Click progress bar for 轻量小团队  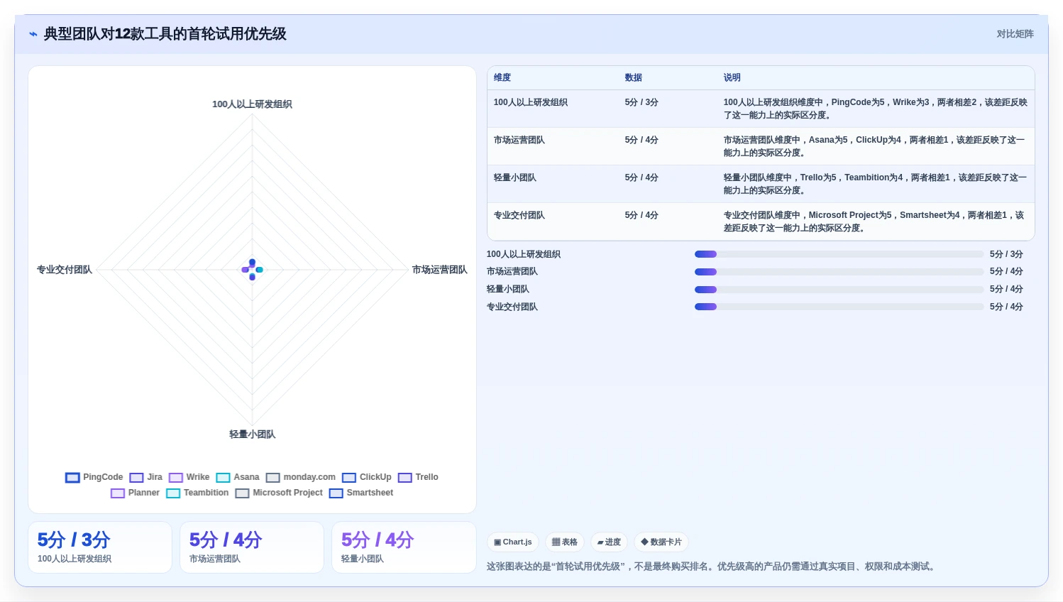point(839,290)
